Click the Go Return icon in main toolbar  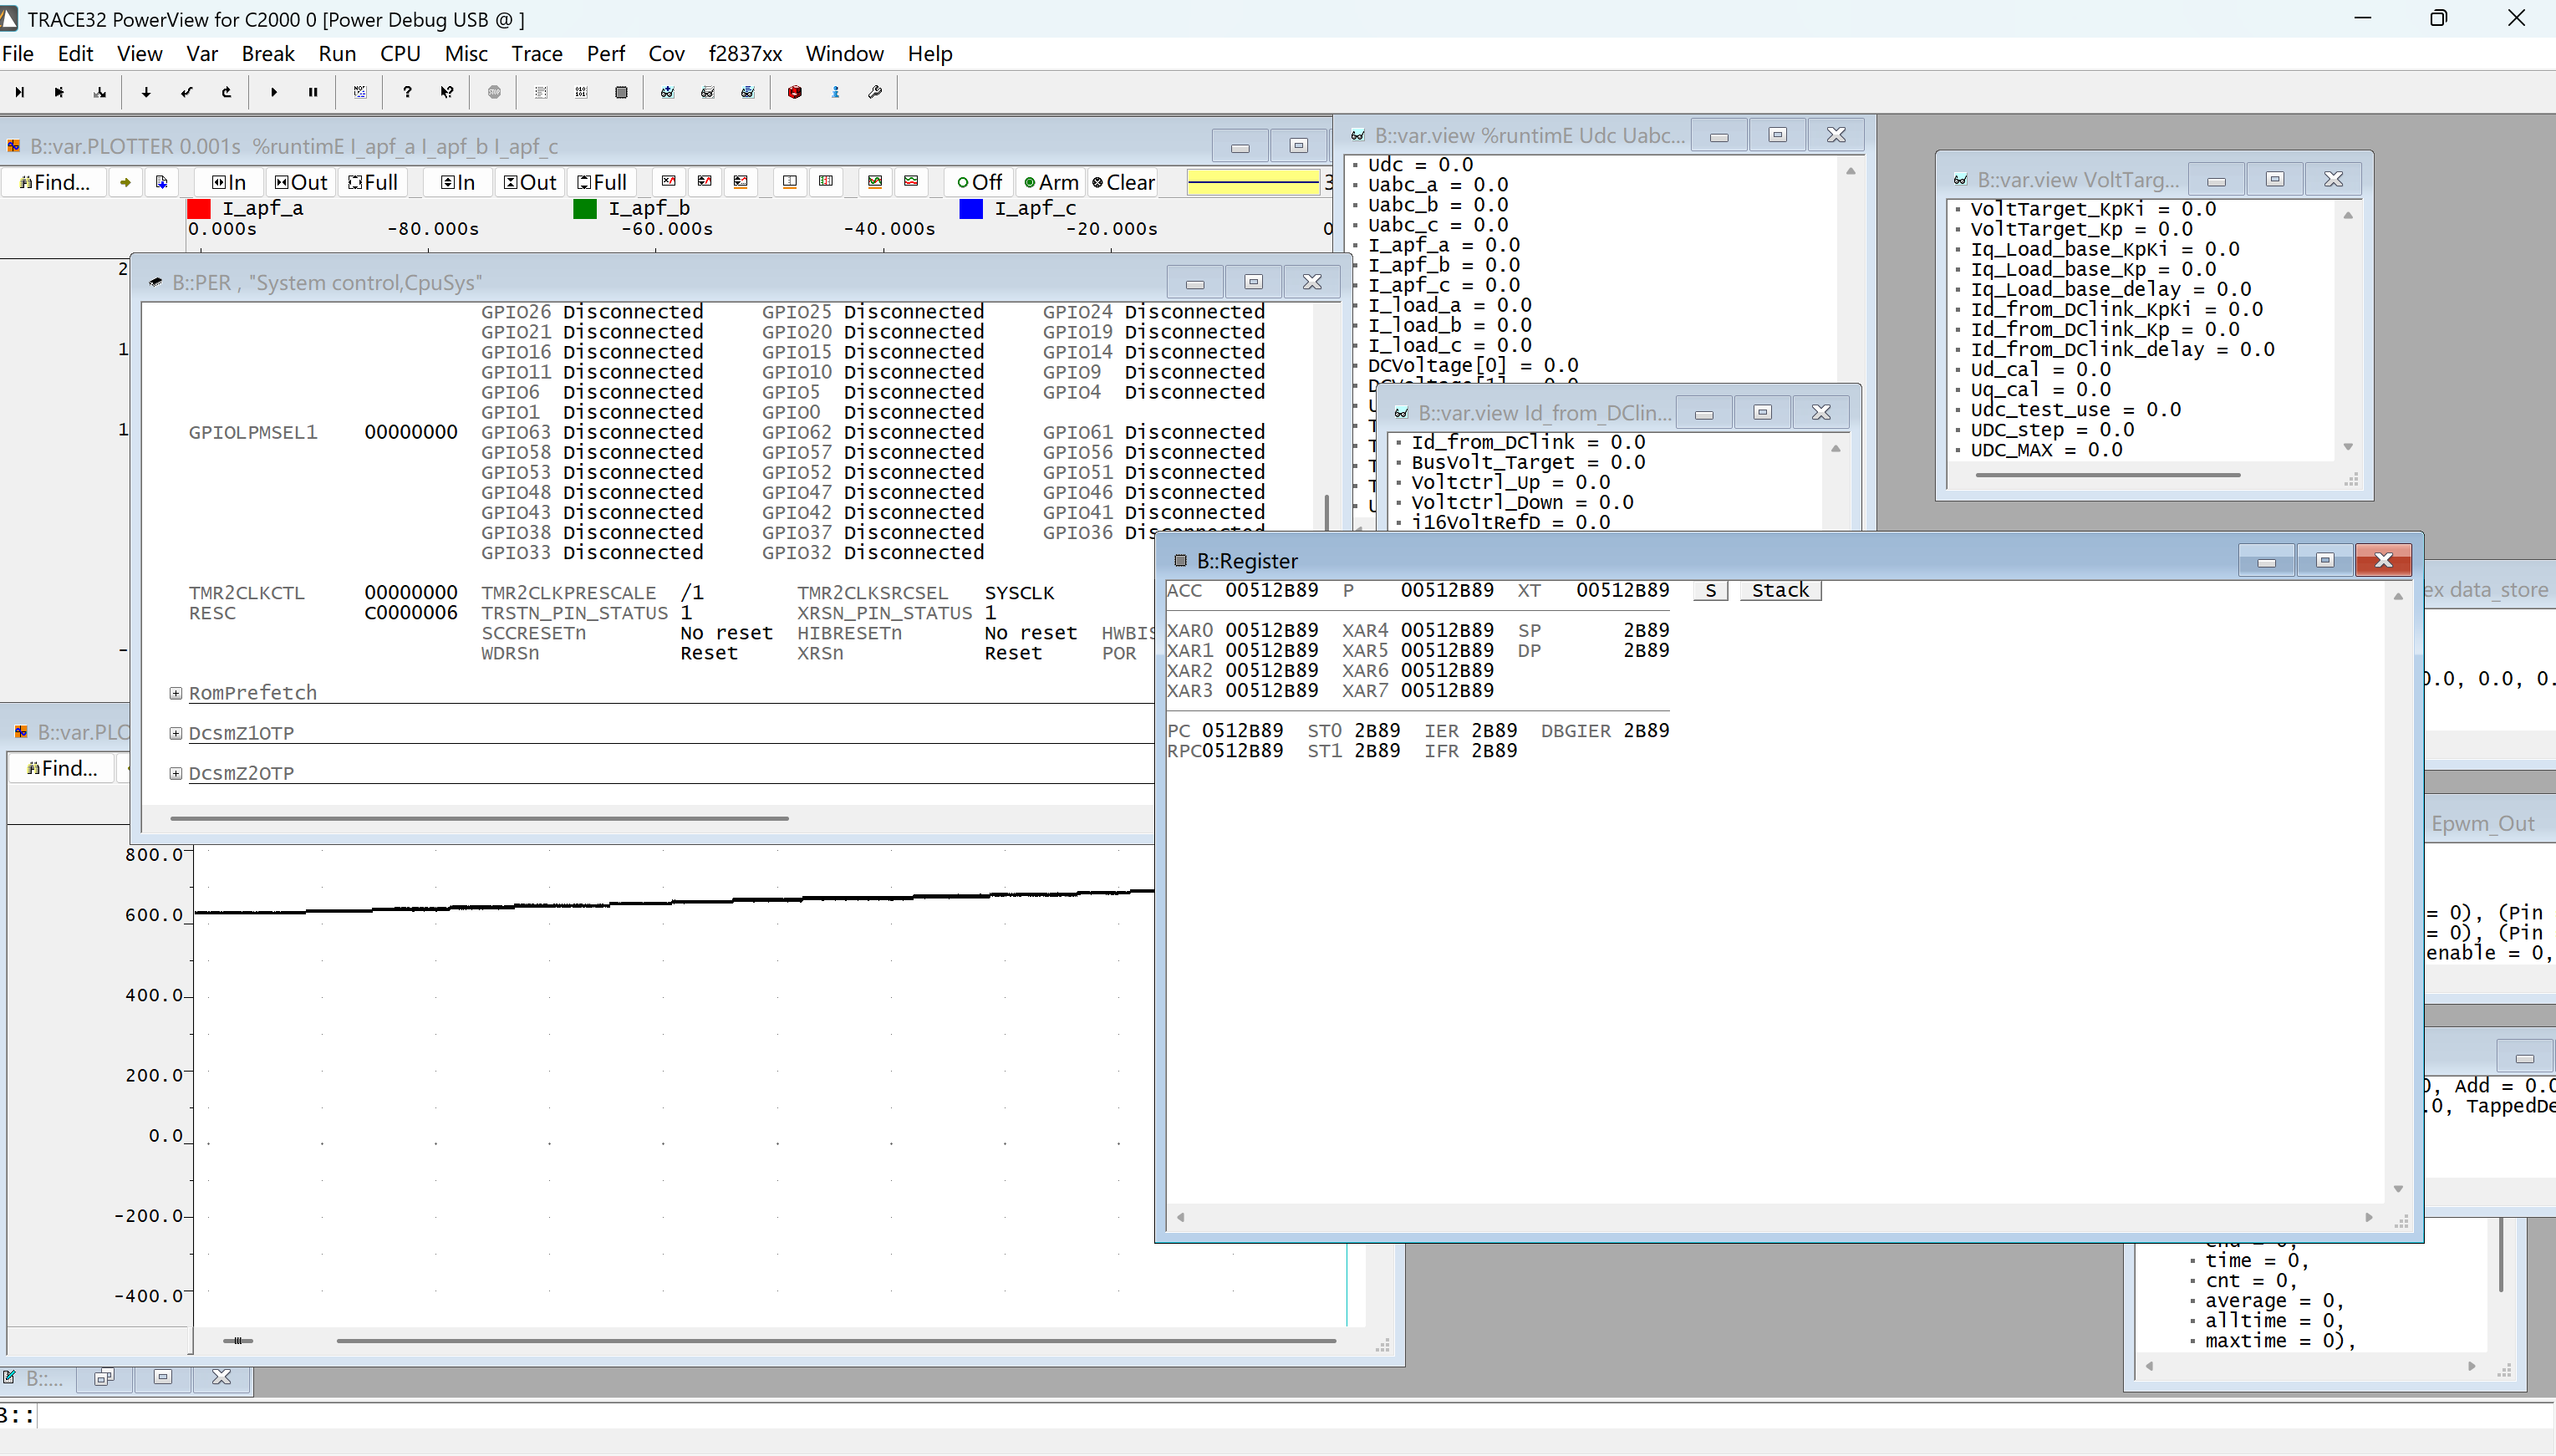tap(186, 92)
